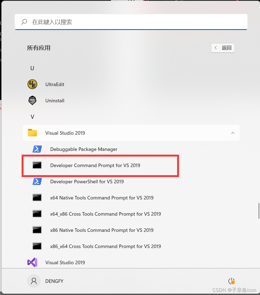Screen dimensions: 260x295
Task: Click the yellow Visual Studio 2019 folder icon
Action: tap(32, 133)
